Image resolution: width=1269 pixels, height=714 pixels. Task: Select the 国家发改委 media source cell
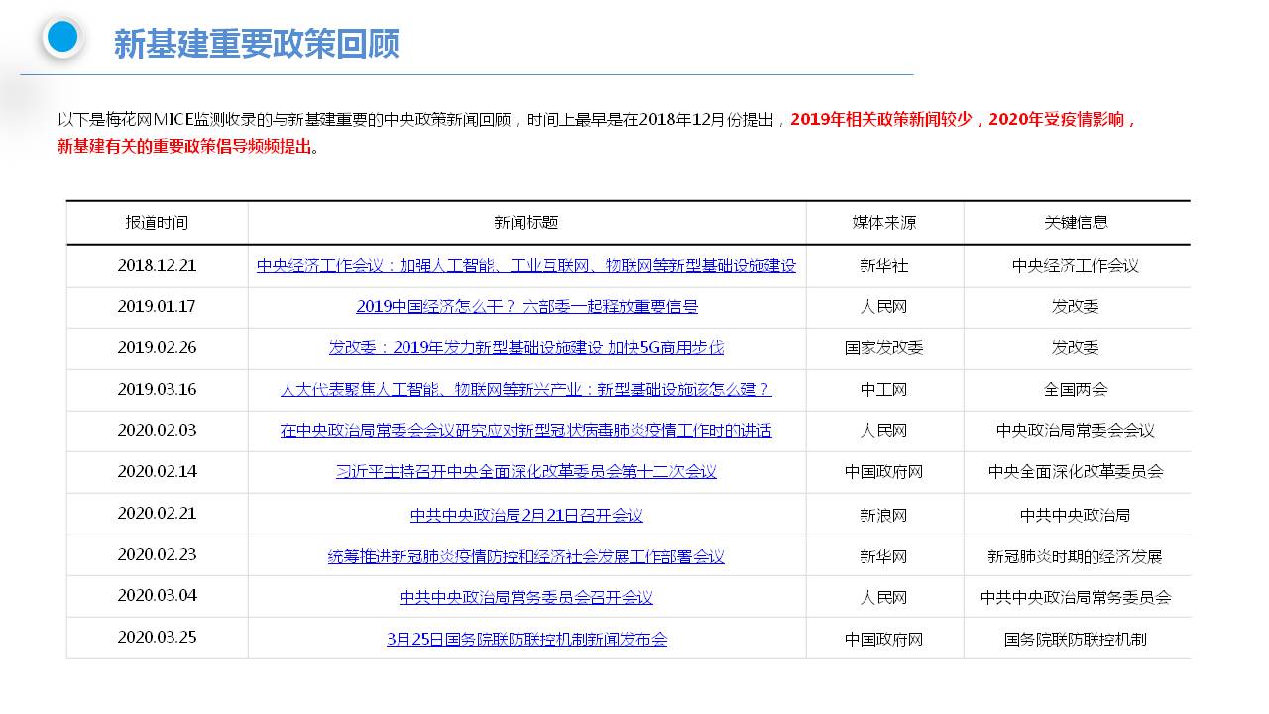pos(883,348)
